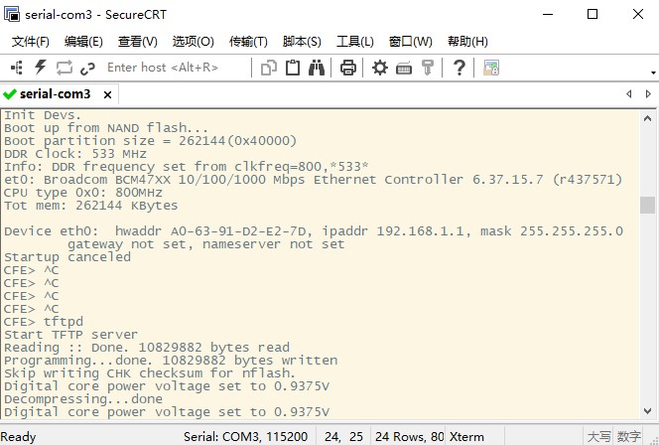Open Find using the binoculars icon
The height and width of the screenshot is (445, 659).
tap(317, 68)
